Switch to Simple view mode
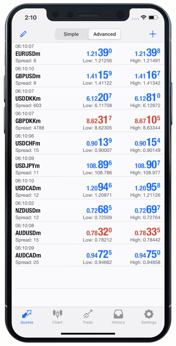Screen dimensions: 176x346 pos(71,34)
